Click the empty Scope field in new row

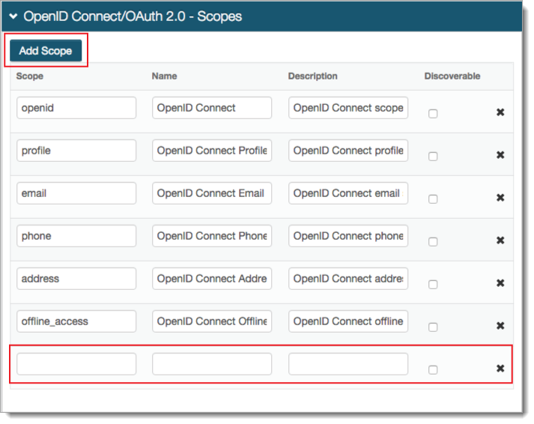pos(76,364)
